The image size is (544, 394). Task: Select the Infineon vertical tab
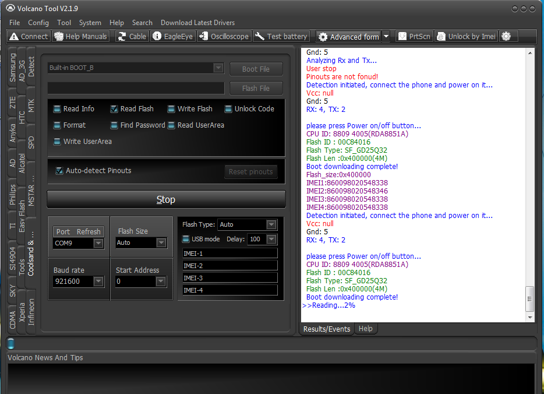(31, 312)
